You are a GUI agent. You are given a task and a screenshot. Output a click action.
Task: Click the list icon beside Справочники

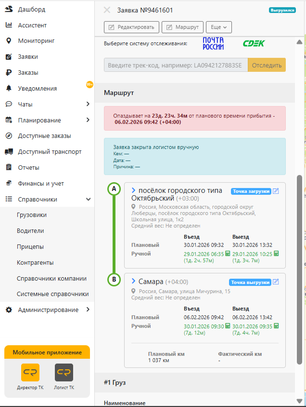coord(9,199)
